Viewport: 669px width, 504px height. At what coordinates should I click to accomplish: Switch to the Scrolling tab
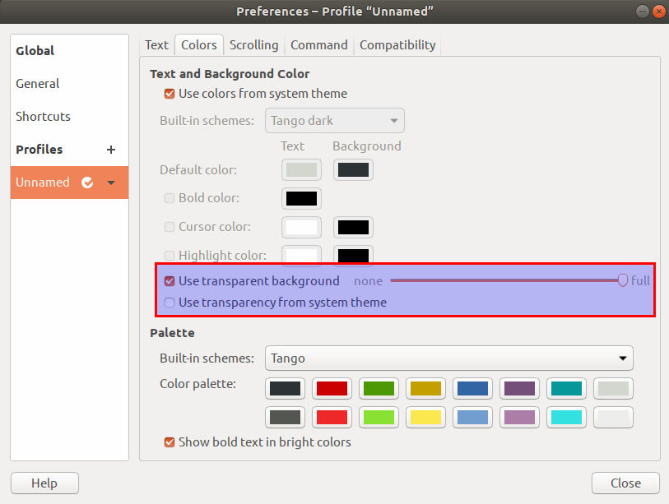pos(253,45)
